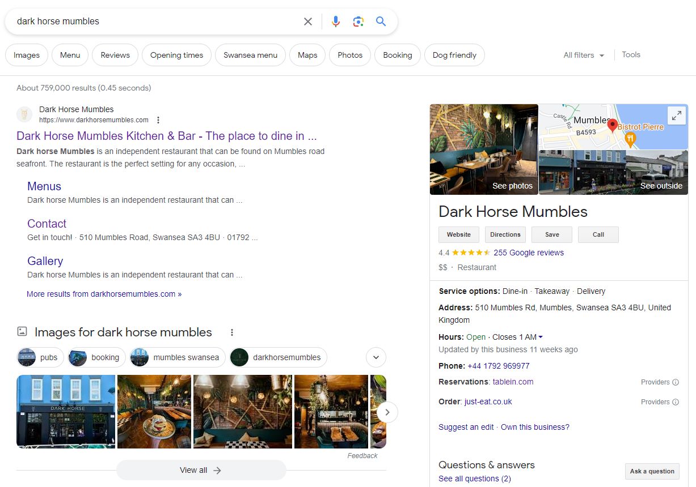
Task: Select the Reviews filter chip
Action: pyautogui.click(x=115, y=55)
